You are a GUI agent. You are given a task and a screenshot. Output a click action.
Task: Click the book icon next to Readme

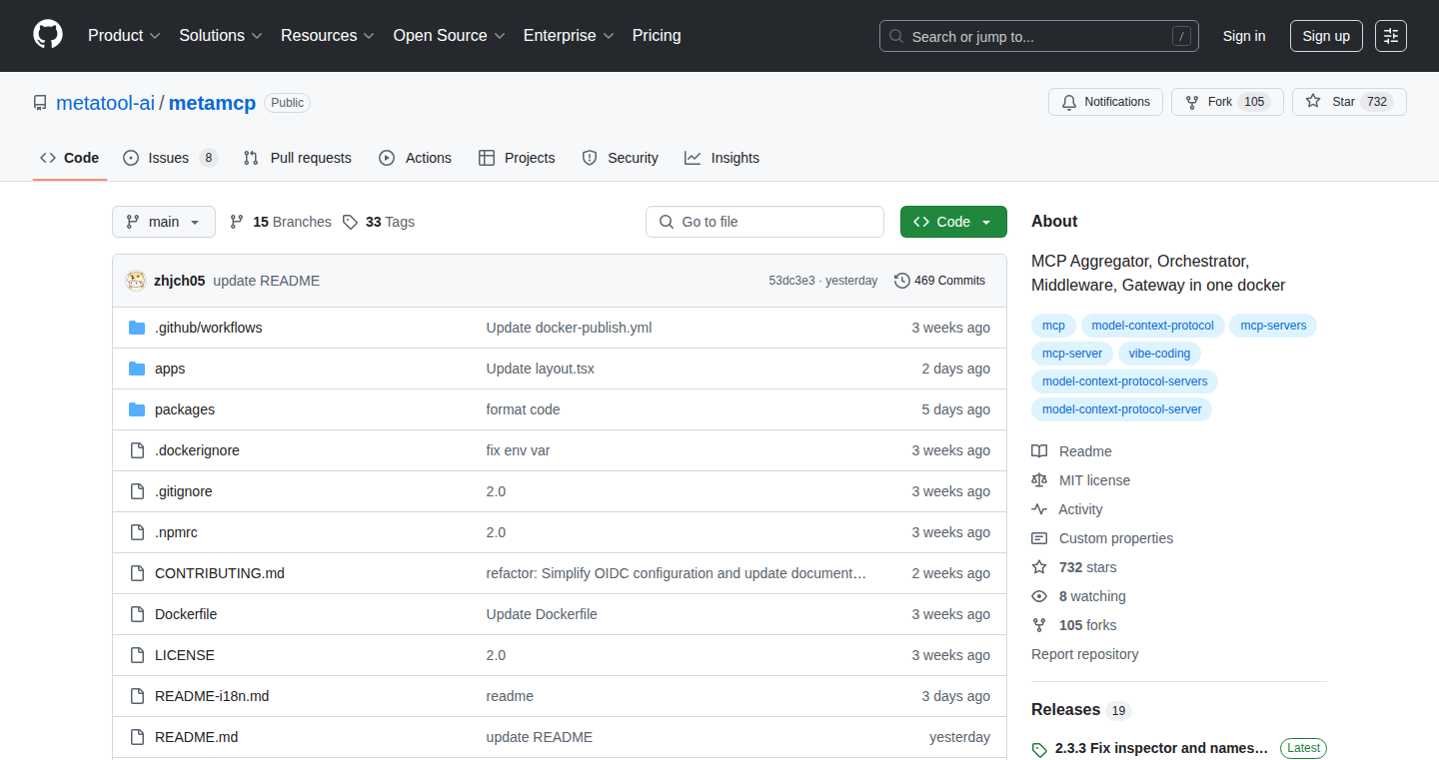click(x=1039, y=451)
